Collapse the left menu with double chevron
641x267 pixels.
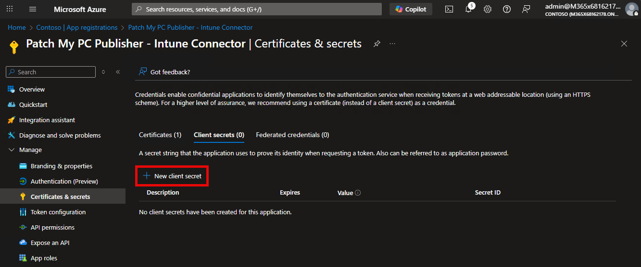pos(118,72)
